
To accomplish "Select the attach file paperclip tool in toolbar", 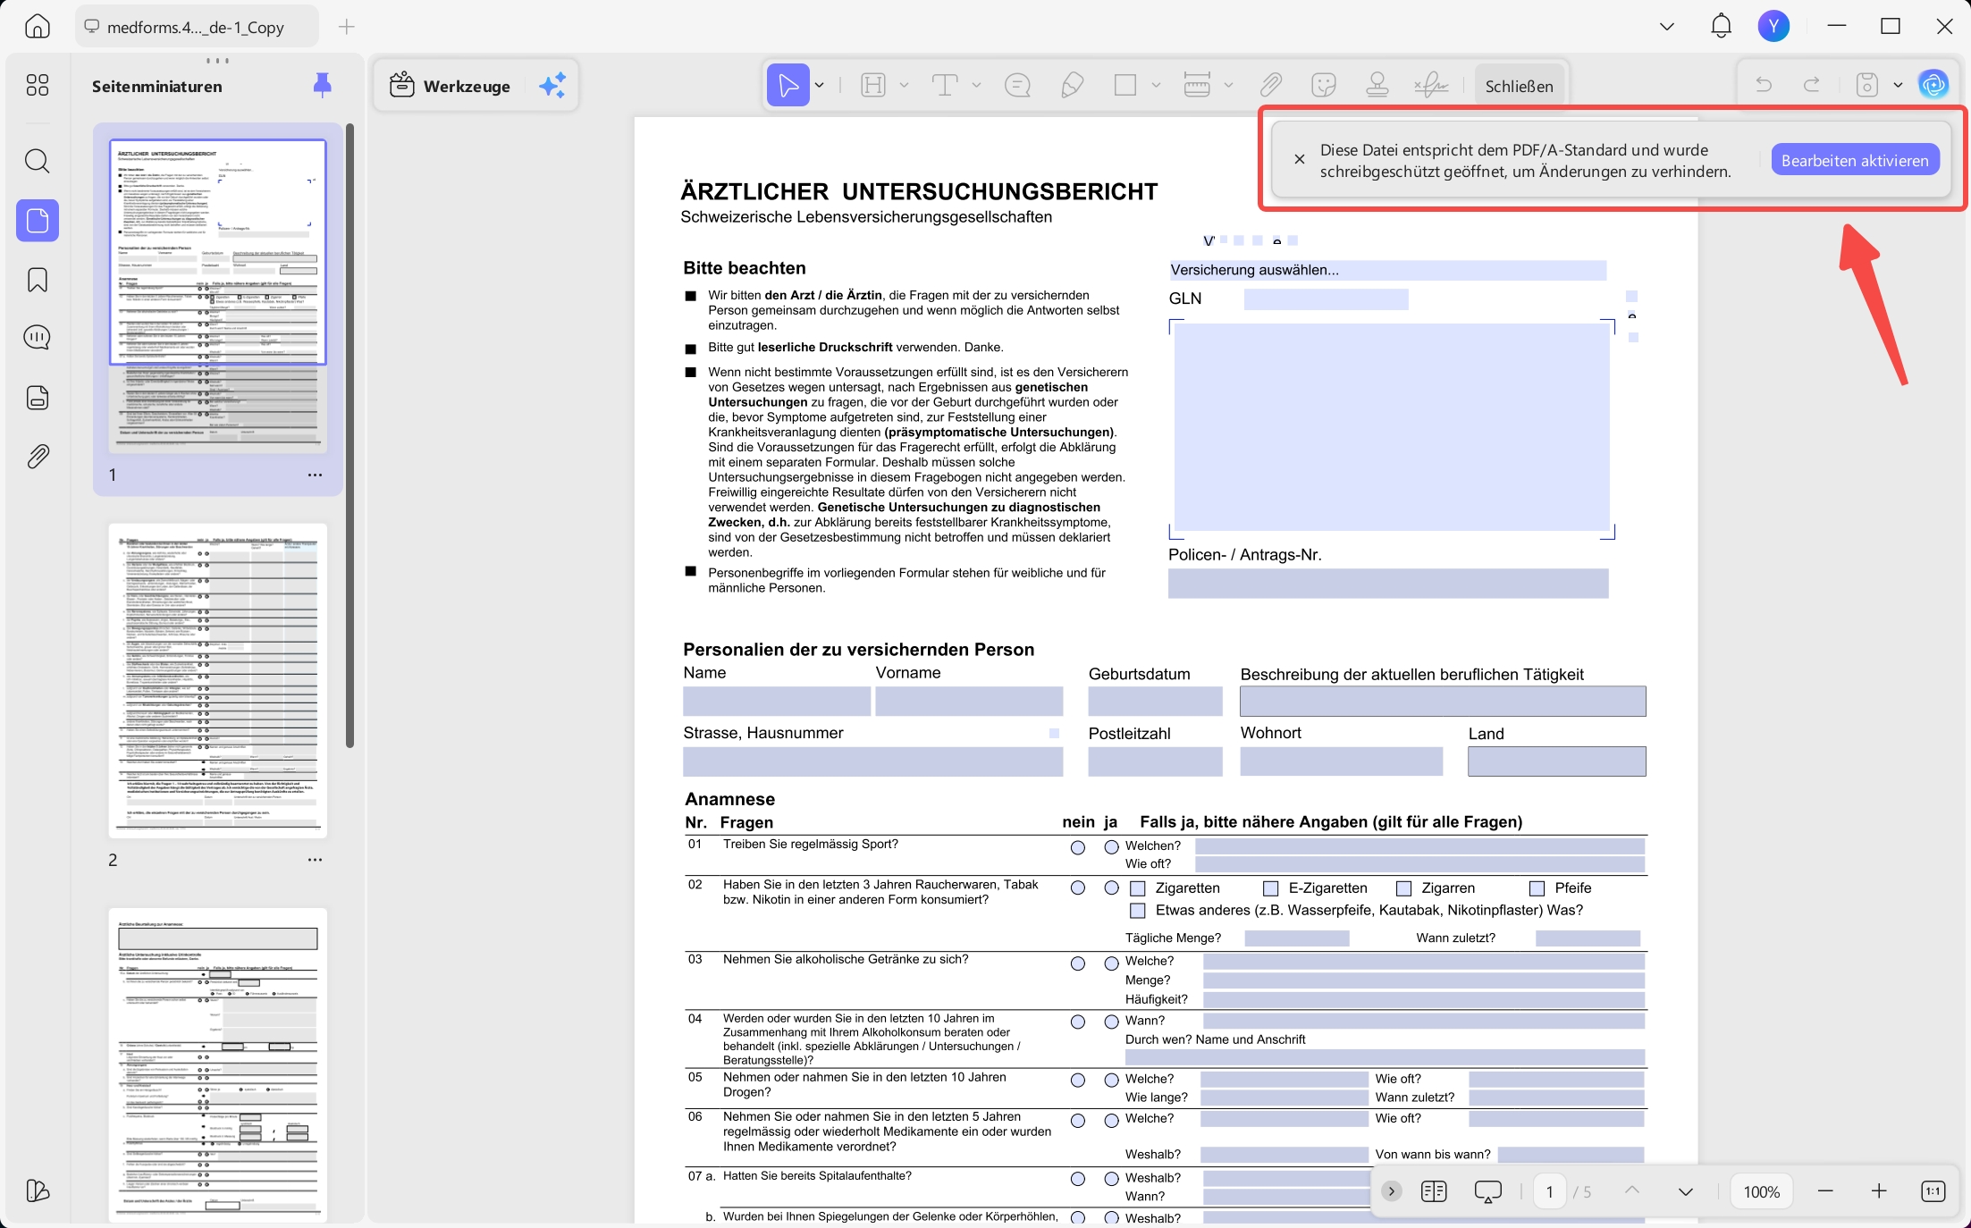I will point(1270,85).
